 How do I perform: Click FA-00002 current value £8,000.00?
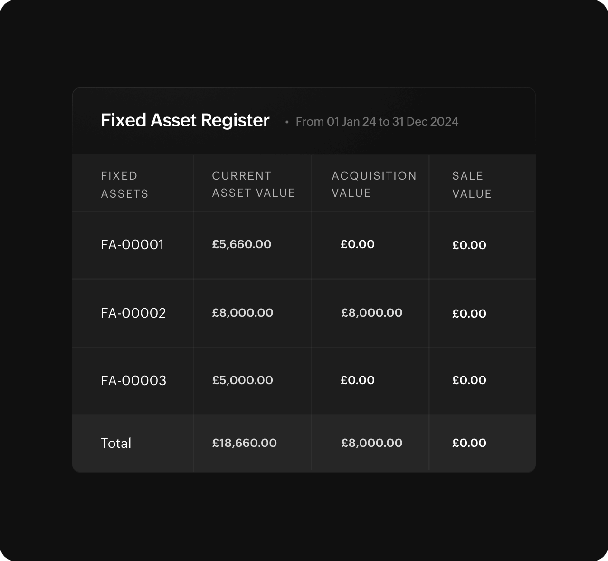click(242, 313)
